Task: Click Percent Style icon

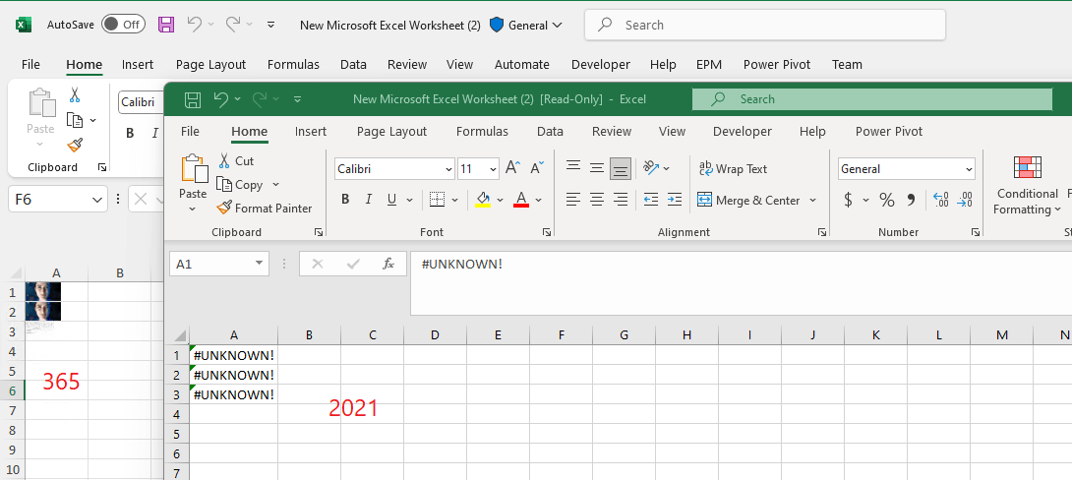Action: (887, 200)
